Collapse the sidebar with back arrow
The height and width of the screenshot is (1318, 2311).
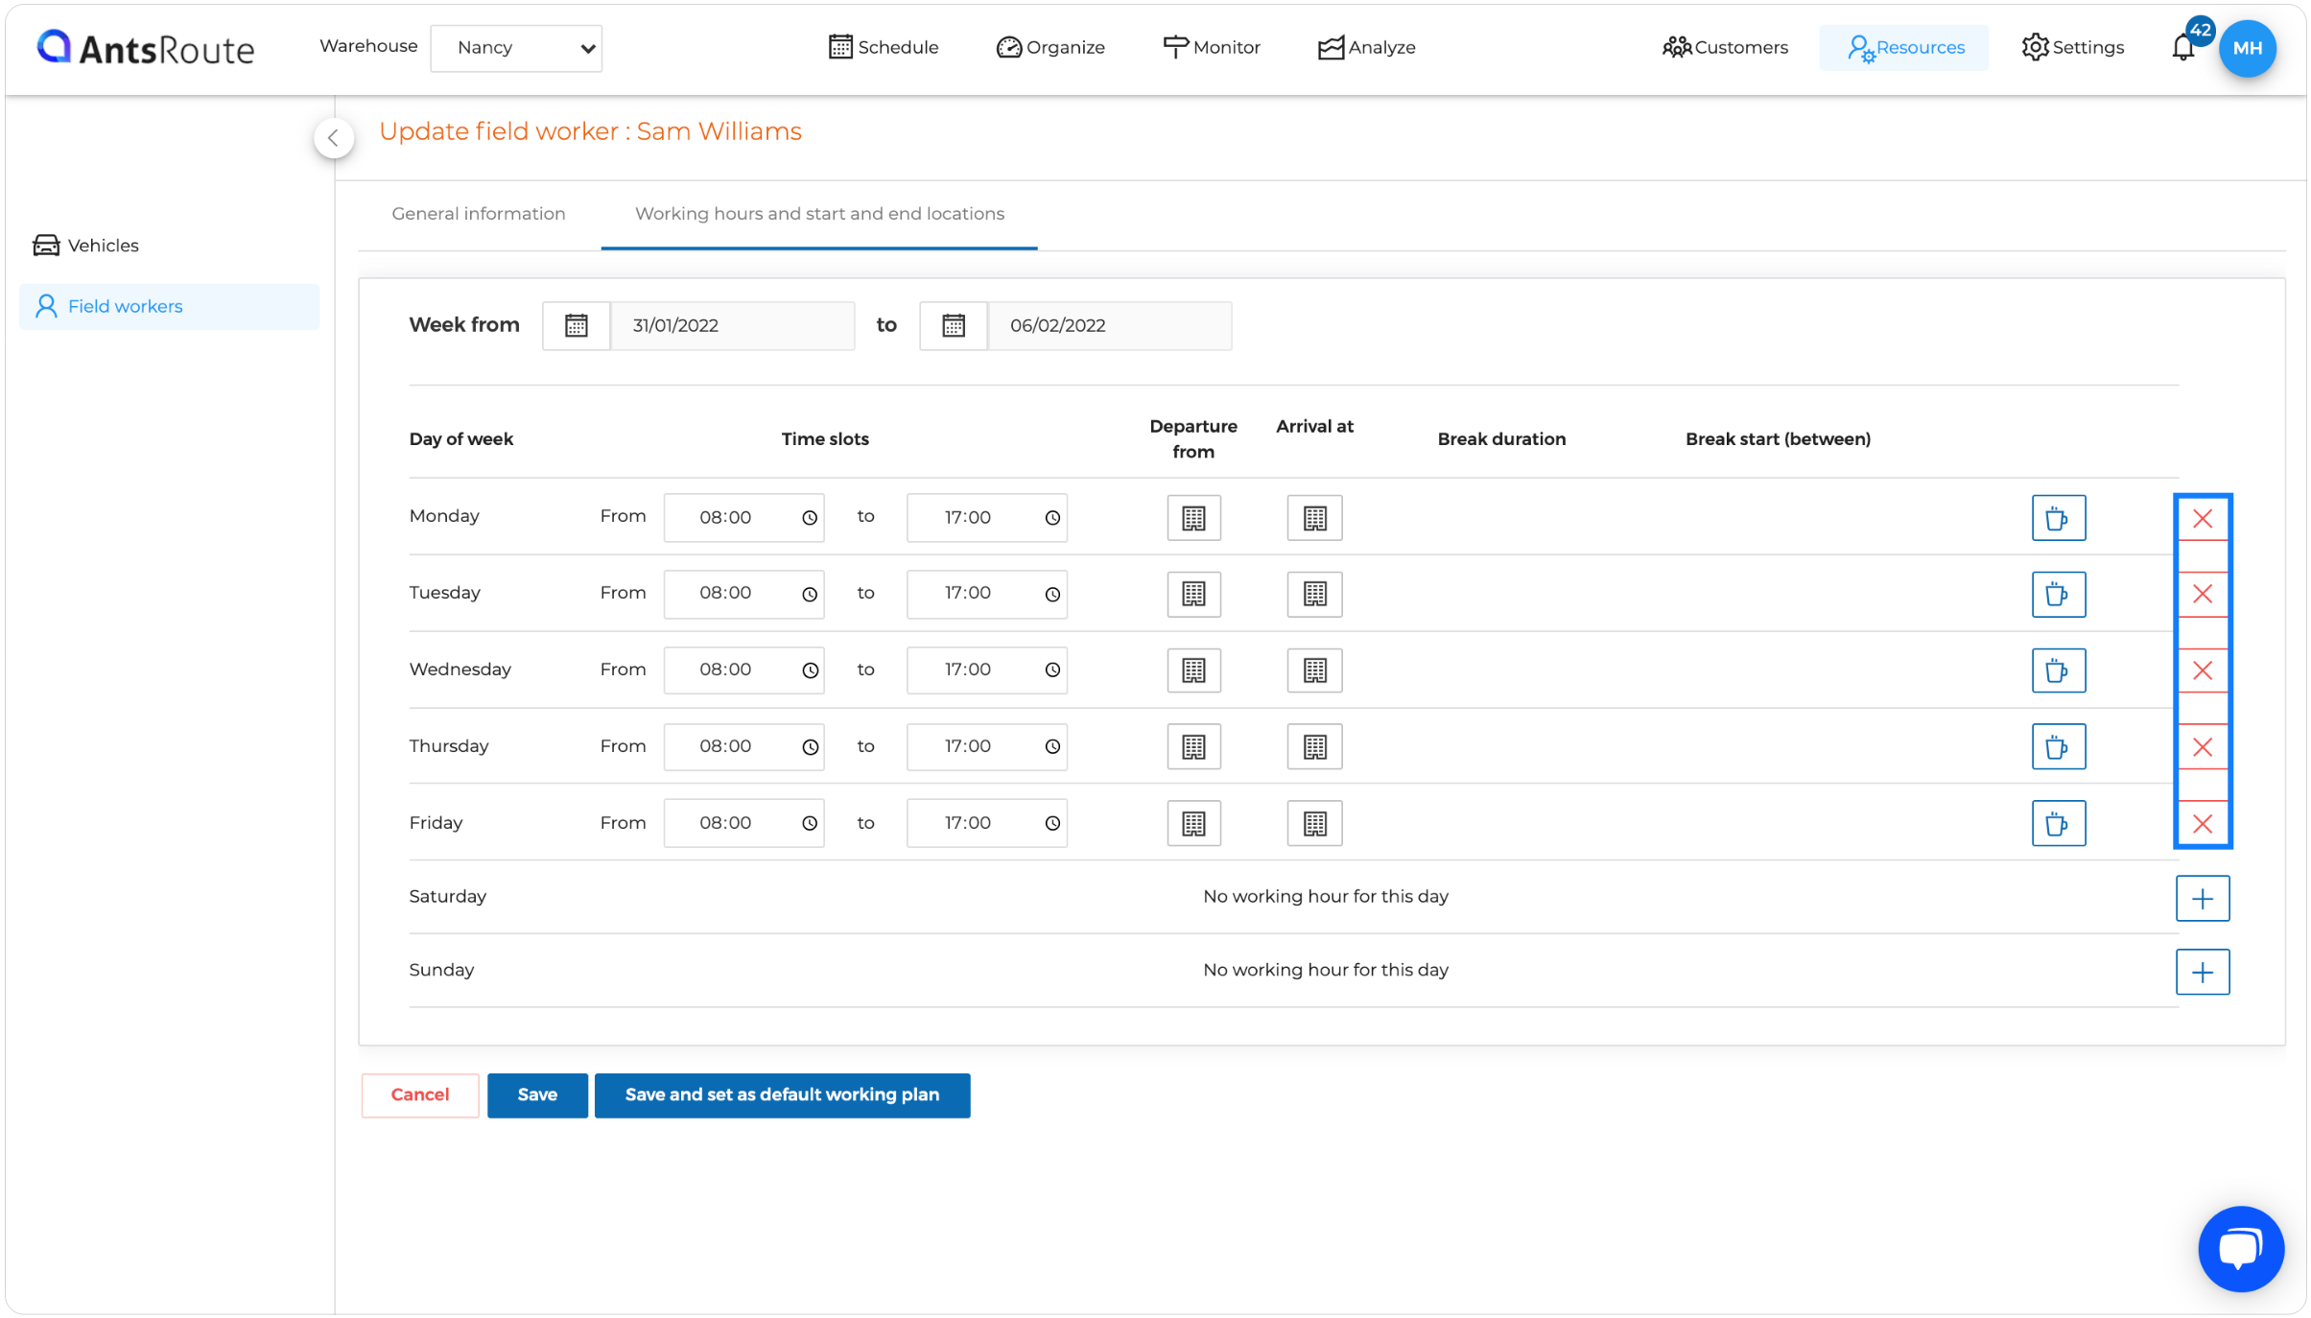pos(333,138)
